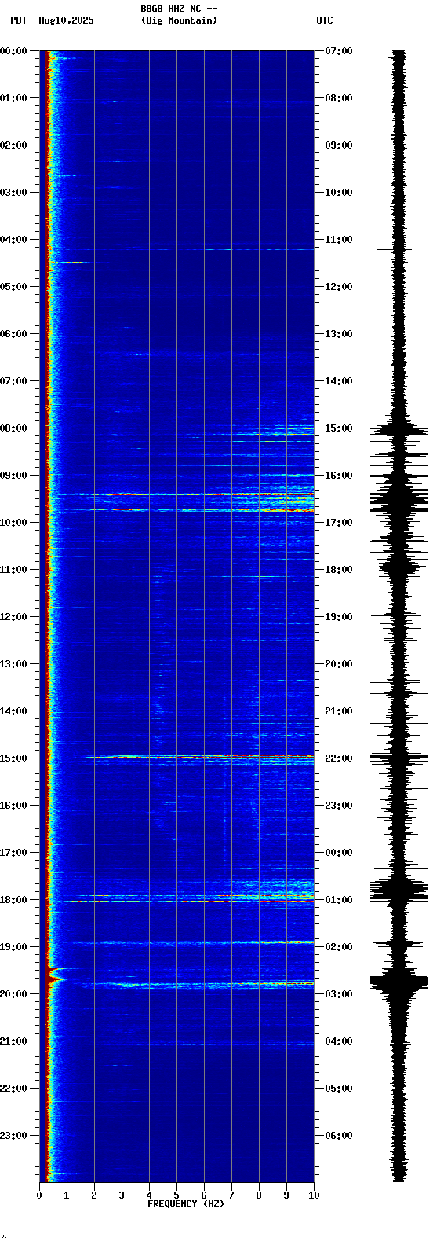
Task: Click the station title 'BBGB HHZ NC --'
Action: 179,9
